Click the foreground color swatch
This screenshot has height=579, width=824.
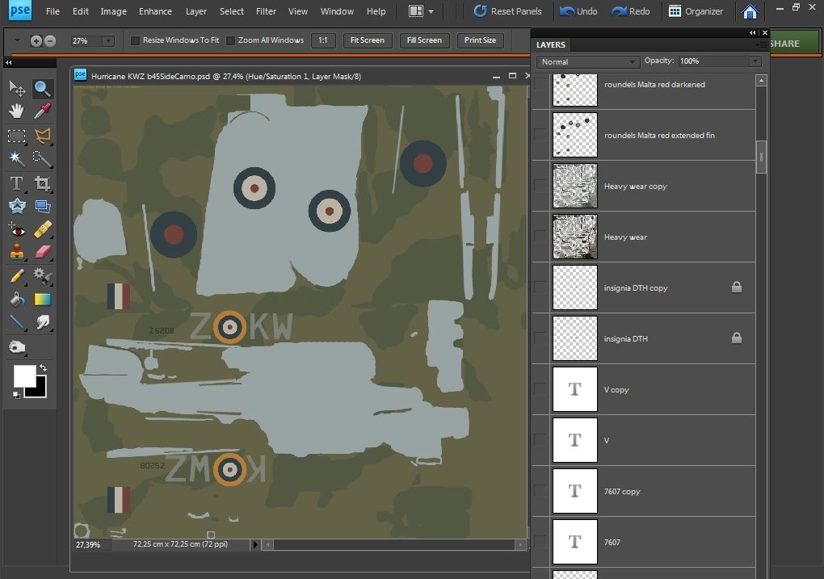point(24,376)
